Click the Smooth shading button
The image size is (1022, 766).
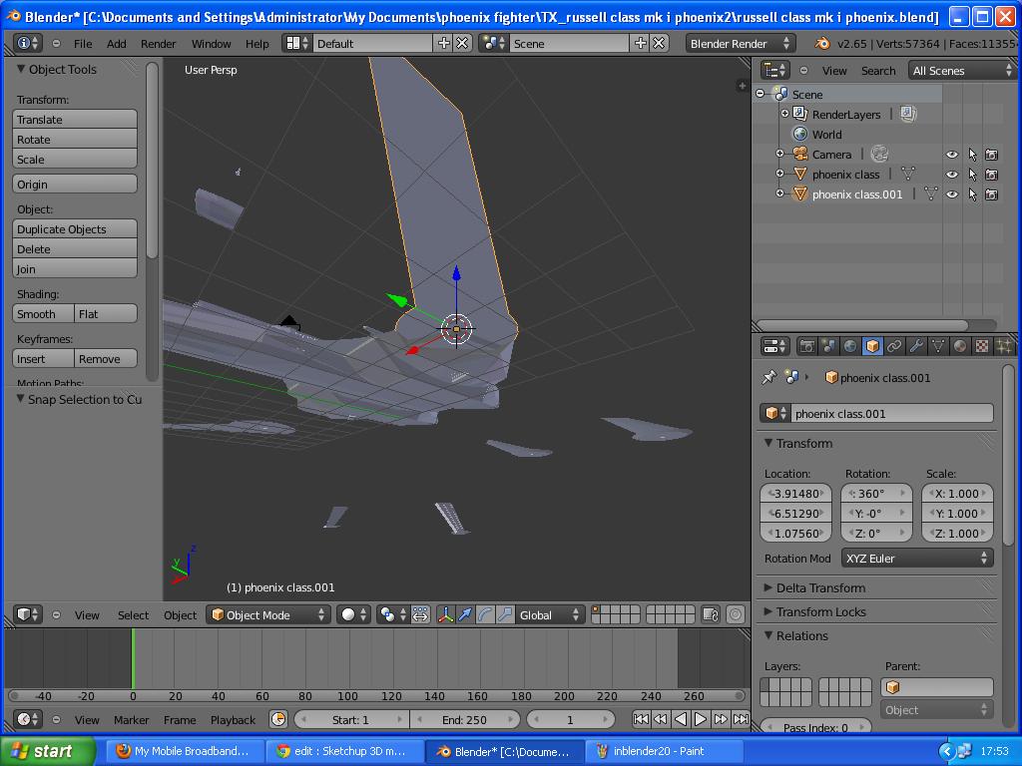point(41,313)
